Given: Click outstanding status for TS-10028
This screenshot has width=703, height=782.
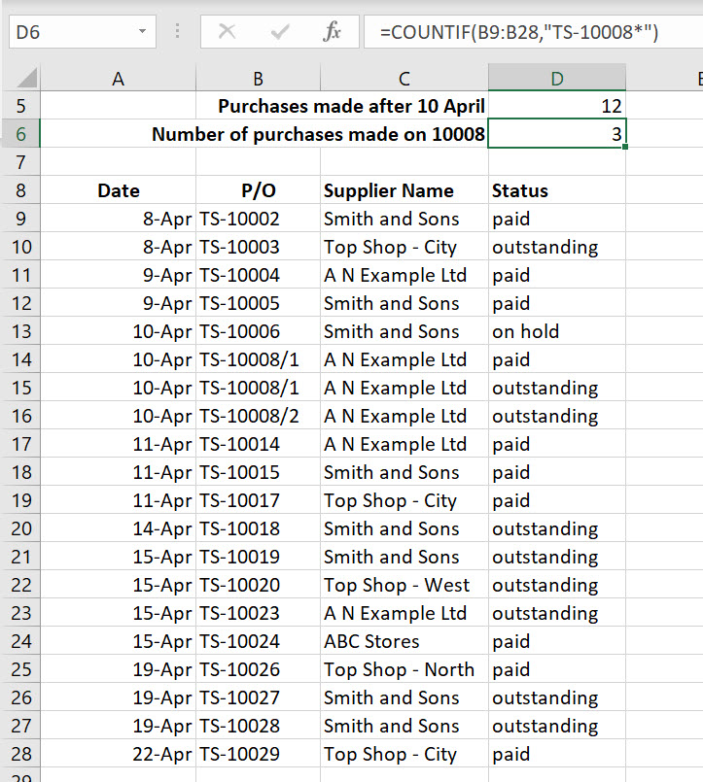Looking at the screenshot, I should click(x=557, y=726).
